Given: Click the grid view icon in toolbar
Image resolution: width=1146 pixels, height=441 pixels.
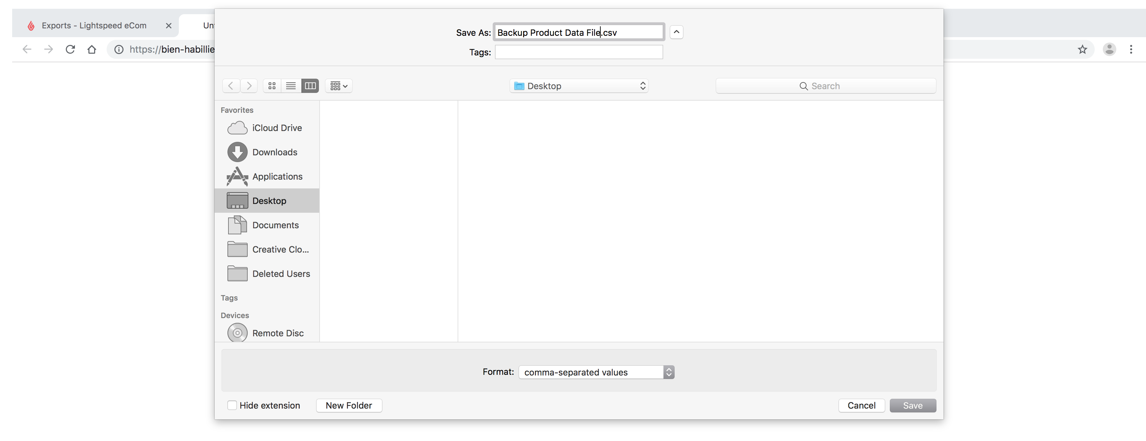Looking at the screenshot, I should (272, 85).
